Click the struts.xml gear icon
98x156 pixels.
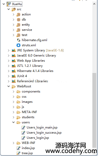[x=18, y=45]
